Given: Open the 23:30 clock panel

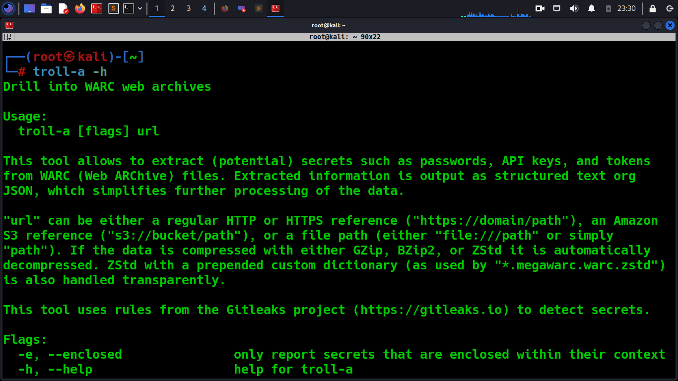Looking at the screenshot, I should [x=626, y=8].
